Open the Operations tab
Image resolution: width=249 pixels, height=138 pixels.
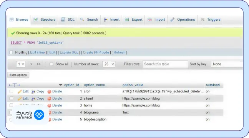(183, 20)
